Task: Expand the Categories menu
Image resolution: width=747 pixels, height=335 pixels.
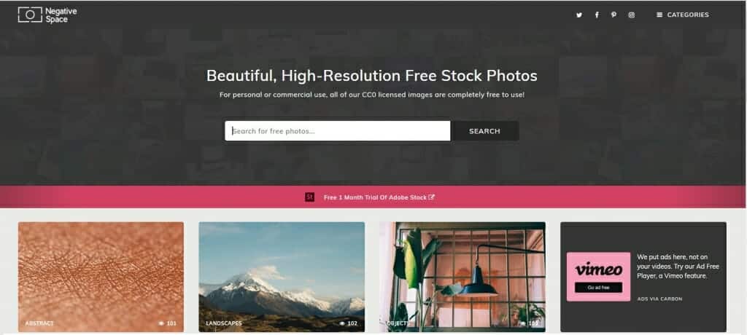Action: pos(683,15)
